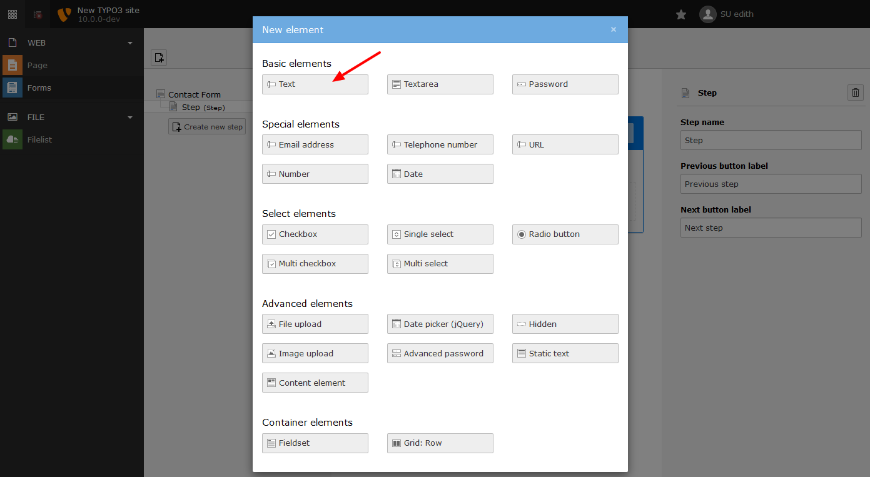Click the clear cache icon in top bar
Image resolution: width=870 pixels, height=477 pixels.
tap(38, 13)
